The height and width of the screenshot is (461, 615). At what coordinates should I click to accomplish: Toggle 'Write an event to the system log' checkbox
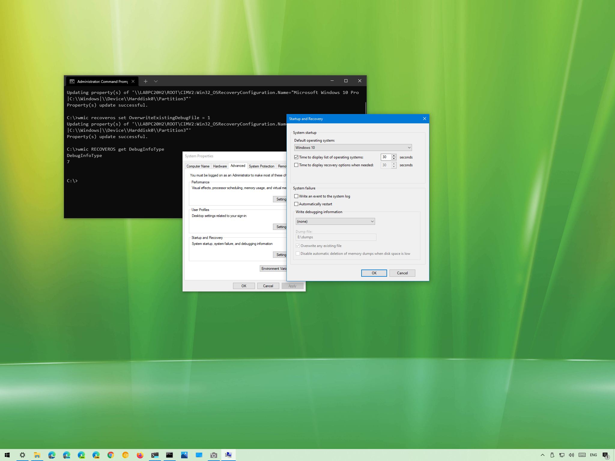click(296, 196)
